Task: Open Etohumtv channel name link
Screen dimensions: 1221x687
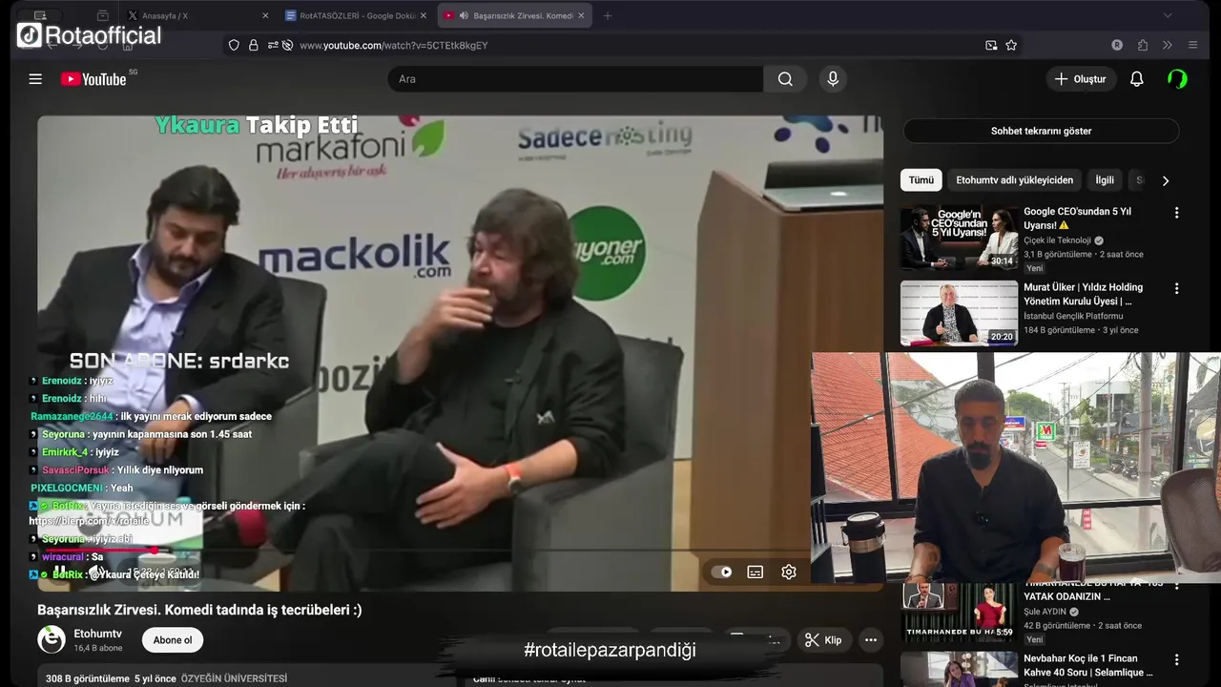Action: tap(98, 634)
